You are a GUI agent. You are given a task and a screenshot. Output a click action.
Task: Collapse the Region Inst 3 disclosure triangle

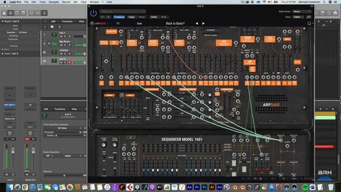click(x=2, y=21)
